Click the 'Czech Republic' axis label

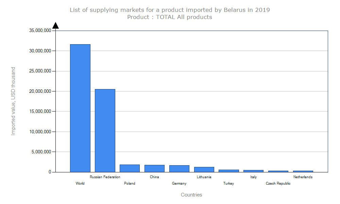(278, 184)
